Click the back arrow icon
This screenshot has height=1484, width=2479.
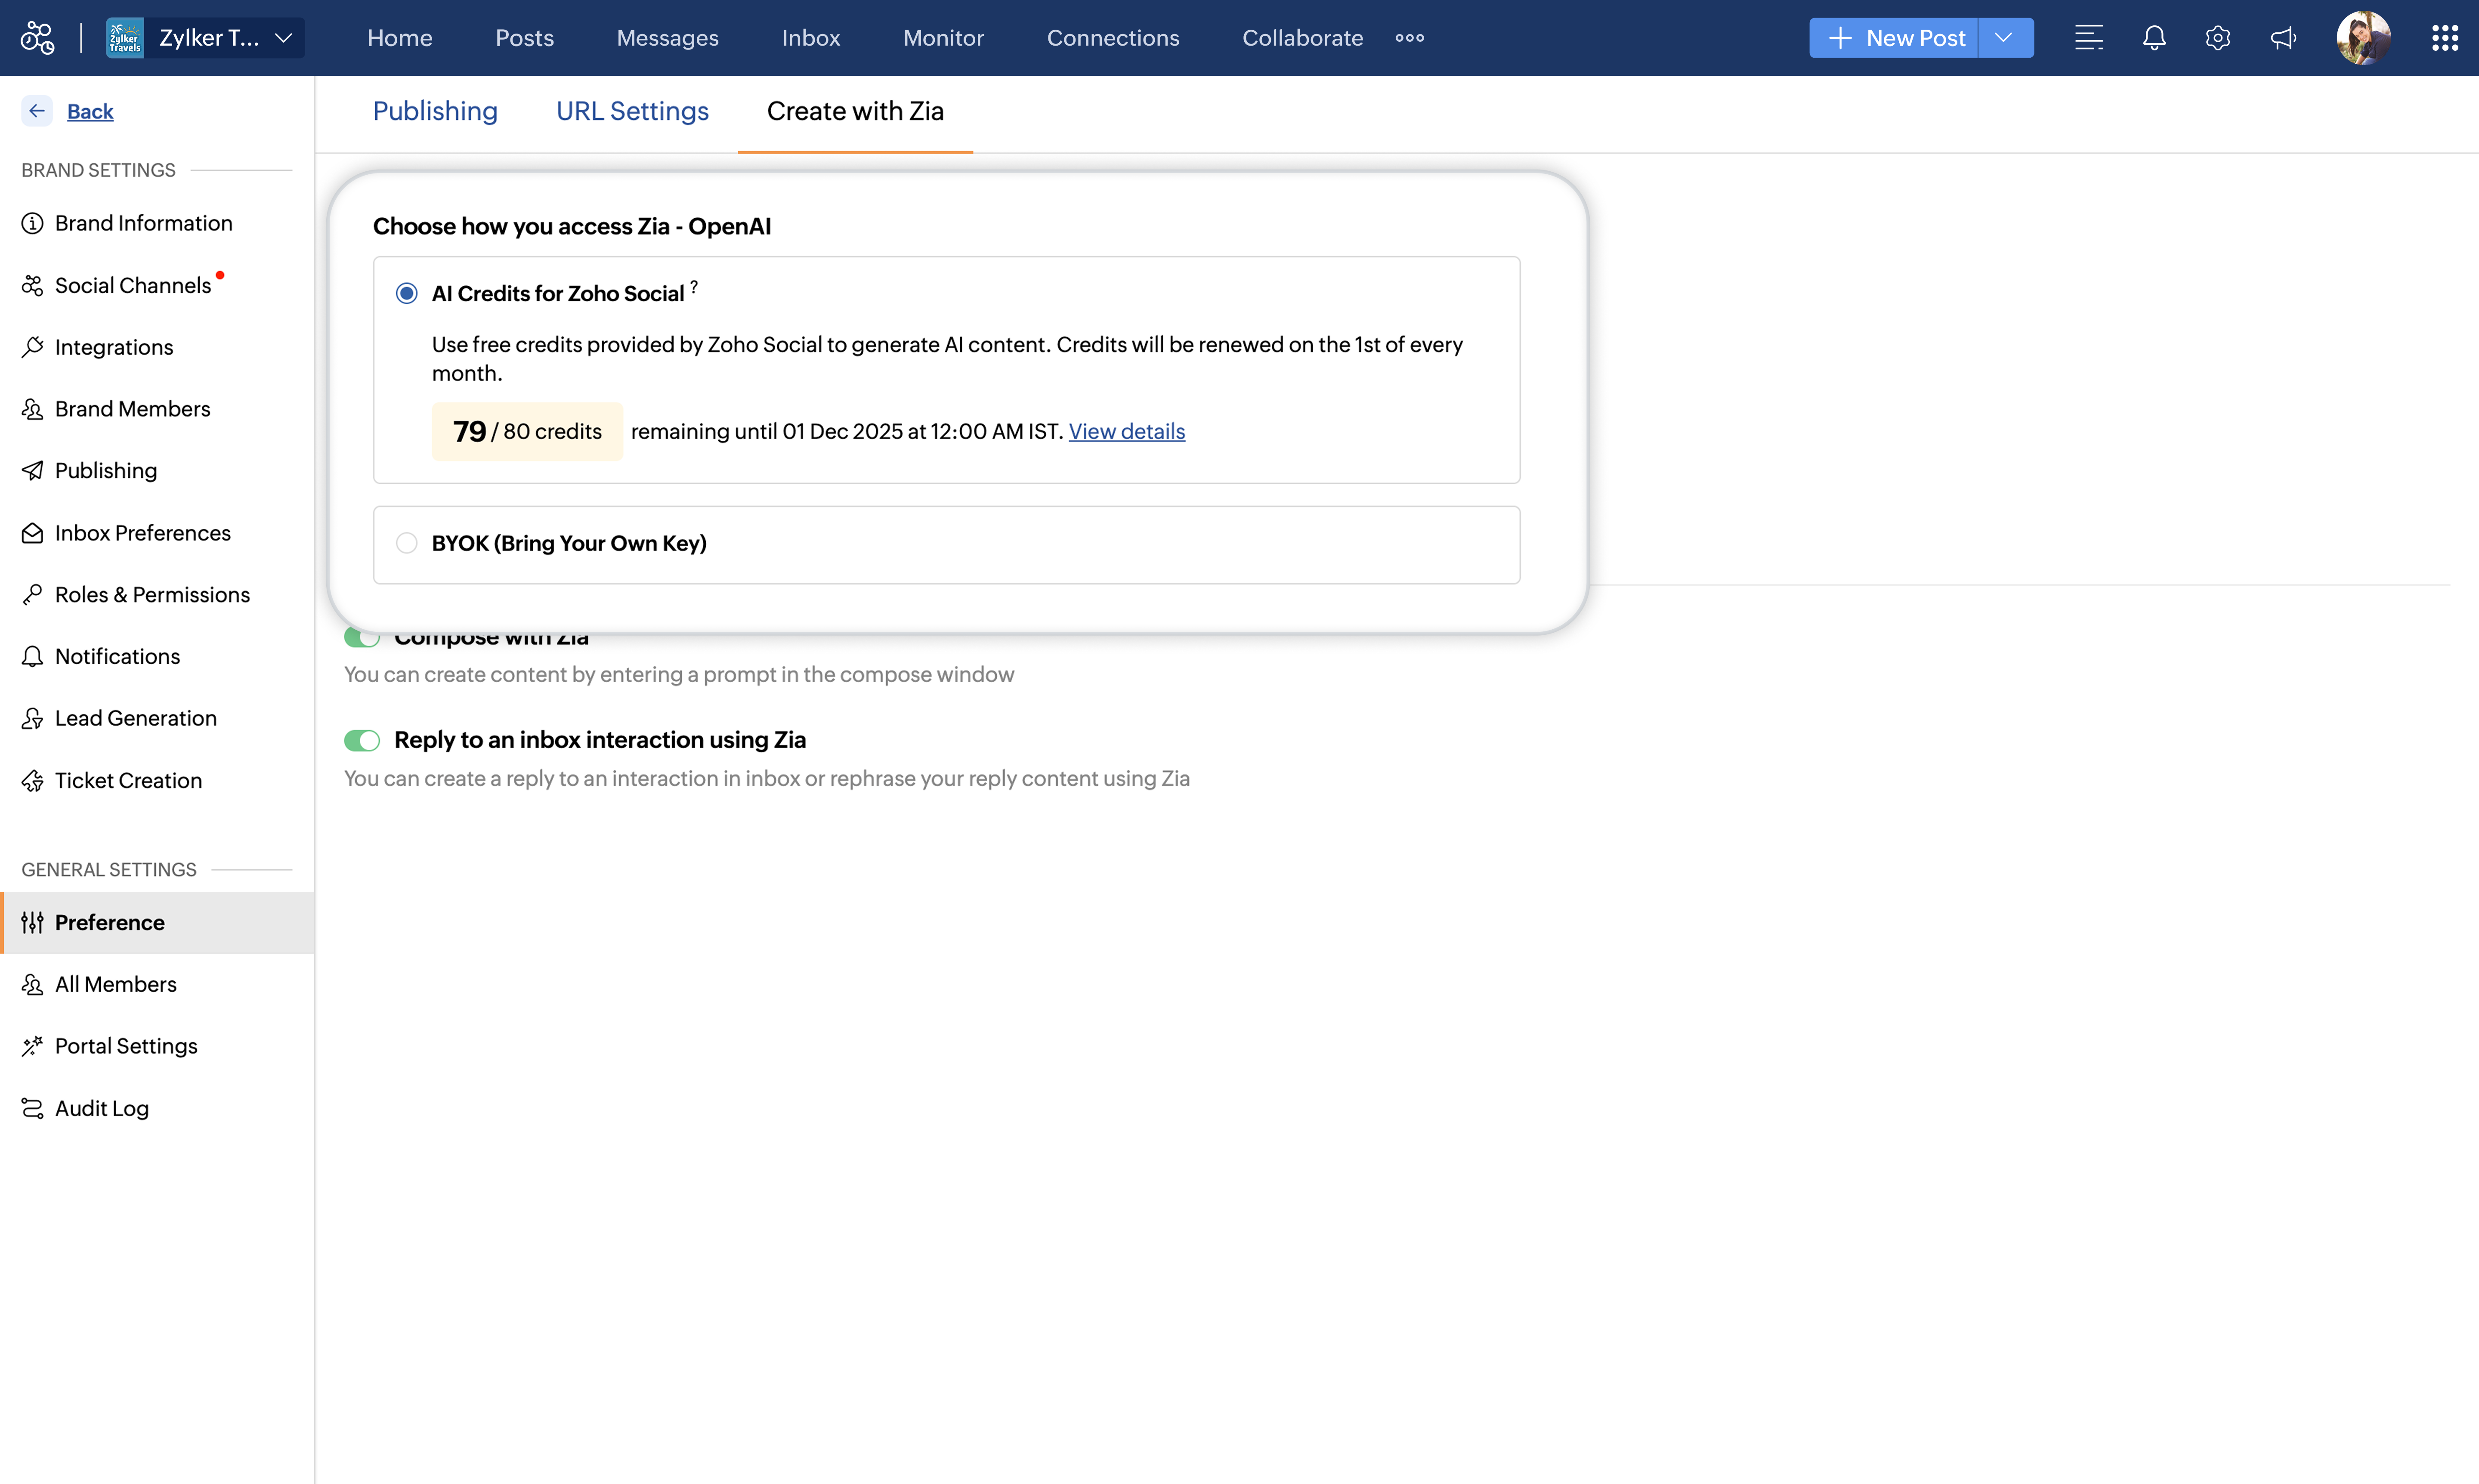coord(37,111)
